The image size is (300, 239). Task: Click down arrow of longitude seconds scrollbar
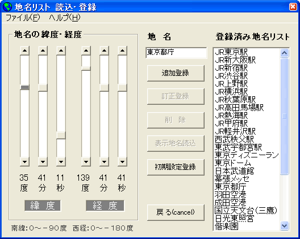[x=122, y=162]
